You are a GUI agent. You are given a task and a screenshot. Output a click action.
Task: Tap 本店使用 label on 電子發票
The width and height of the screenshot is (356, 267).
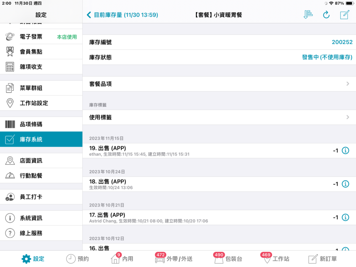pyautogui.click(x=67, y=37)
